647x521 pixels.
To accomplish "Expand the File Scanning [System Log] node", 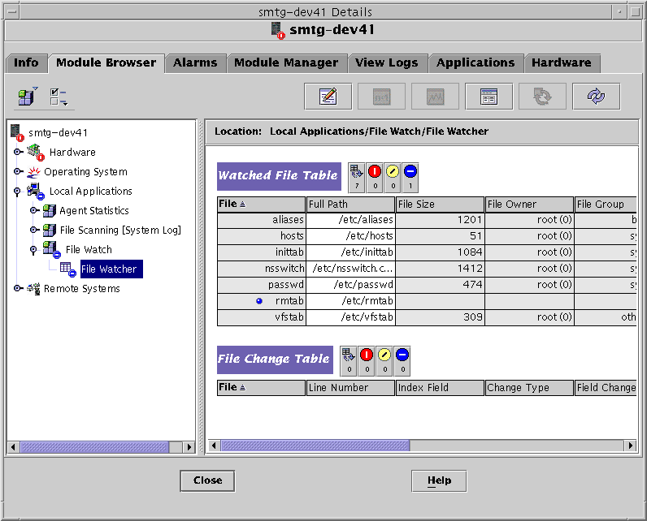I will coord(34,230).
